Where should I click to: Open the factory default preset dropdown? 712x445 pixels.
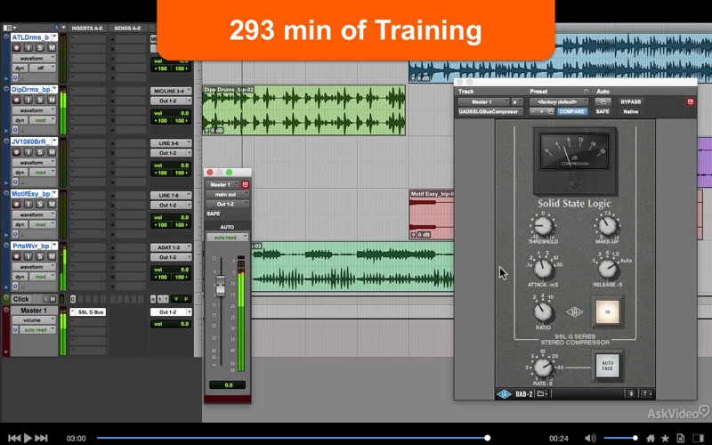[x=560, y=101]
